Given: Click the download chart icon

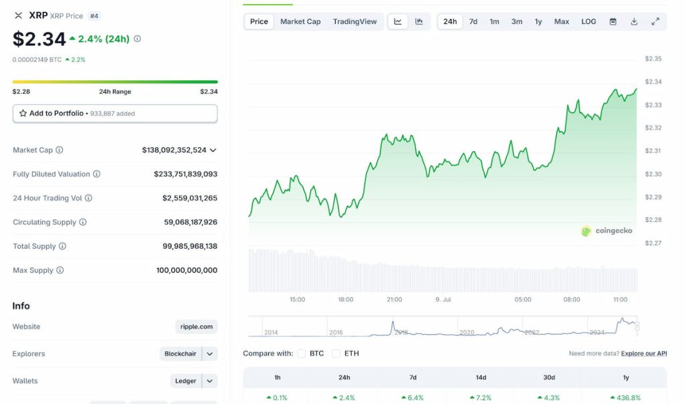Looking at the screenshot, I should pos(633,21).
